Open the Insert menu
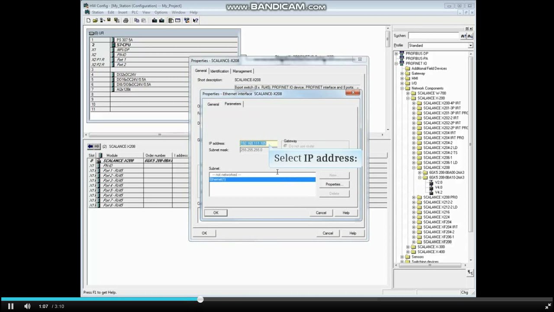The width and height of the screenshot is (554, 312). (x=122, y=13)
